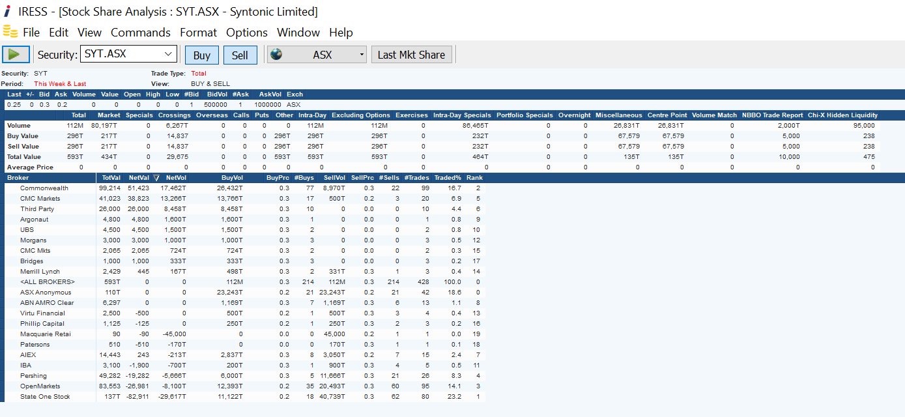Click the #Buys column header
Viewport: 905px width, 417px height.
pyautogui.click(x=304, y=178)
